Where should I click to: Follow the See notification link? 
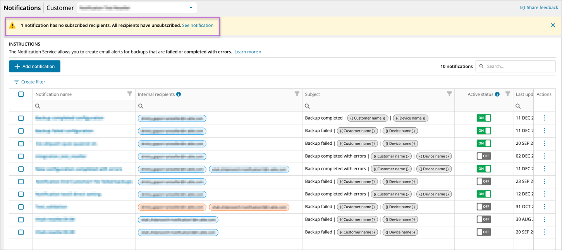(198, 26)
